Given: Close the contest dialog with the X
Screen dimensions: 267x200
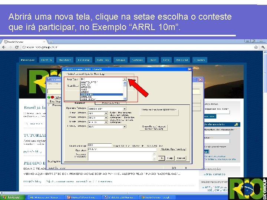Looking at the screenshot, I should 189,69.
